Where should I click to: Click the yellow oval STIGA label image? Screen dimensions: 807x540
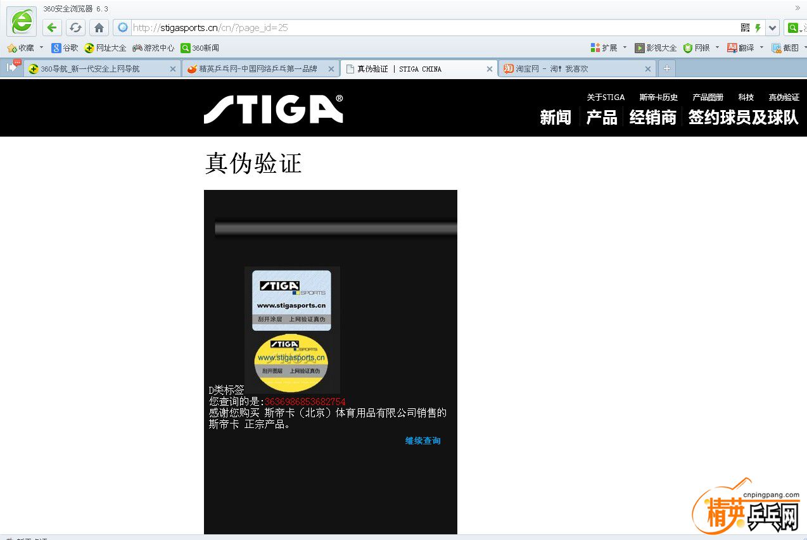pos(291,363)
